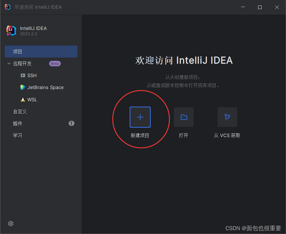Click the 从磁盘或版本控制中打开现有项目 text
Viewport: 286px width, 234px height.
(x=183, y=85)
